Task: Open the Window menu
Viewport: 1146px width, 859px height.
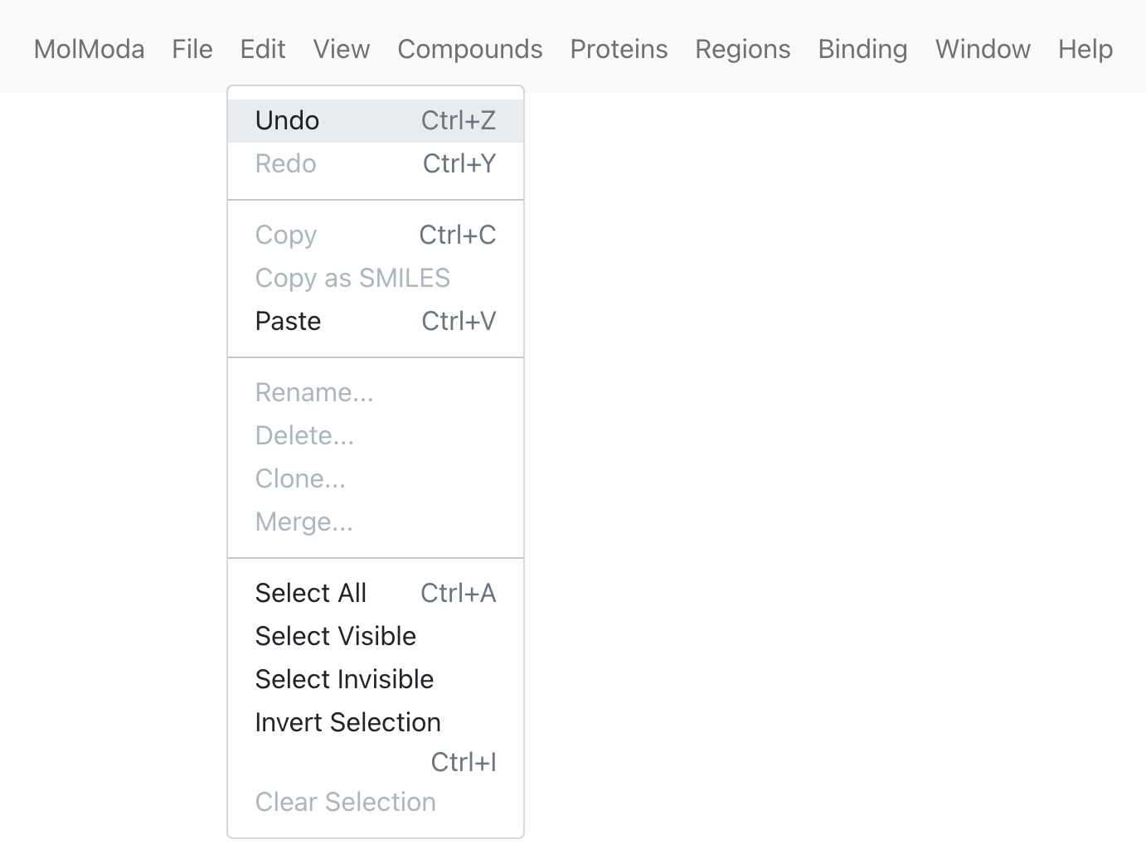Action: coord(983,49)
